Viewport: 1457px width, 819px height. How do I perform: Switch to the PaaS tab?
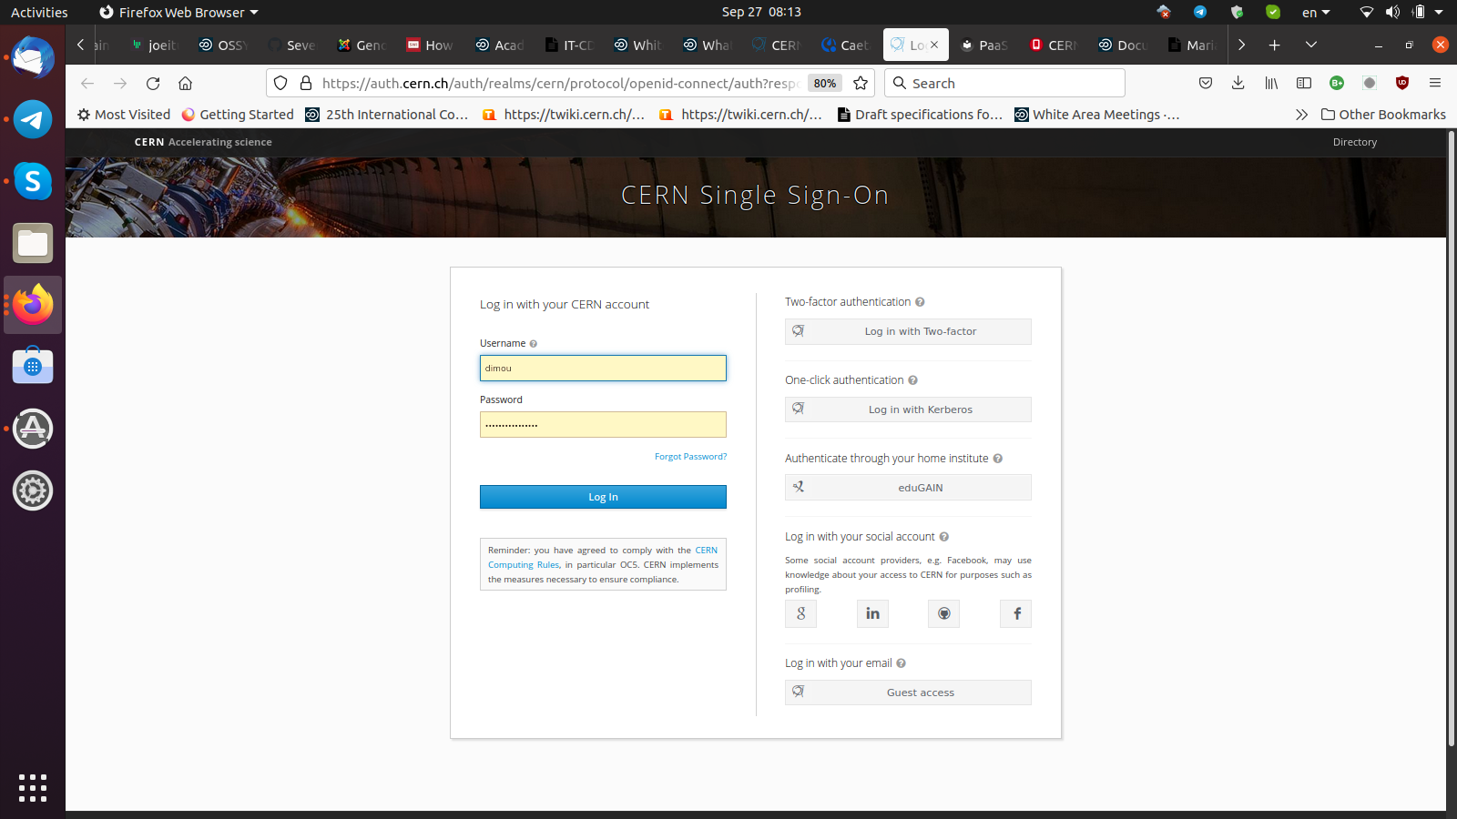click(x=983, y=45)
